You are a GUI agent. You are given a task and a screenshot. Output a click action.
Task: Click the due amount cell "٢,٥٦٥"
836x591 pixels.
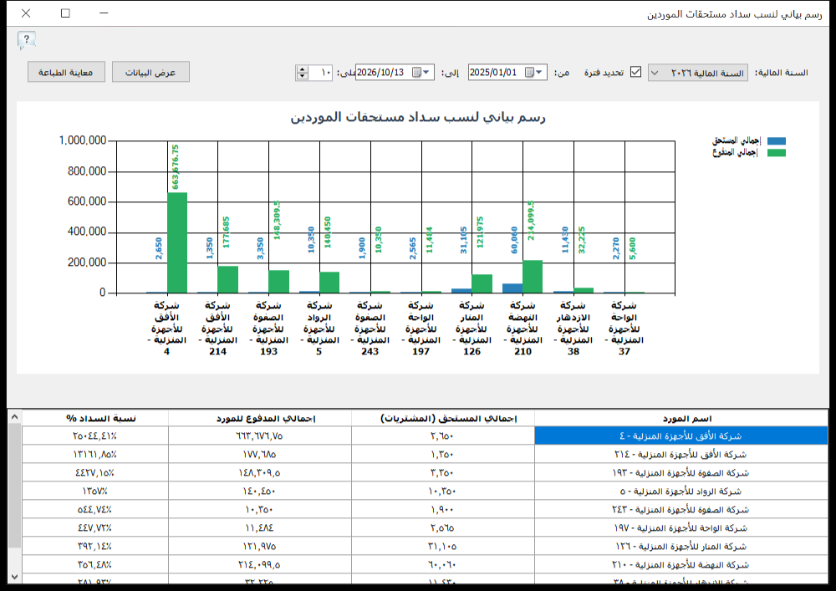click(442, 528)
